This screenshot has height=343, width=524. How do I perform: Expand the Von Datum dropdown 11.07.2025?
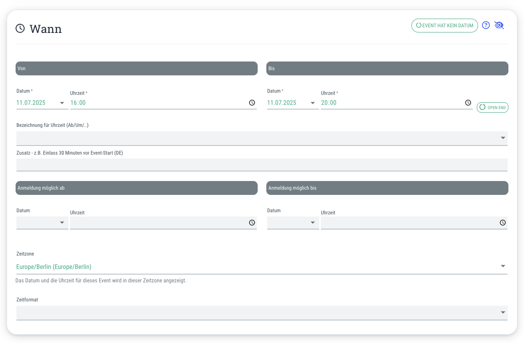[42, 103]
